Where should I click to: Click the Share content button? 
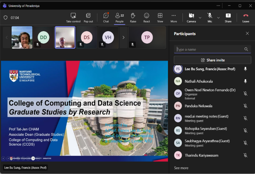click(x=228, y=18)
